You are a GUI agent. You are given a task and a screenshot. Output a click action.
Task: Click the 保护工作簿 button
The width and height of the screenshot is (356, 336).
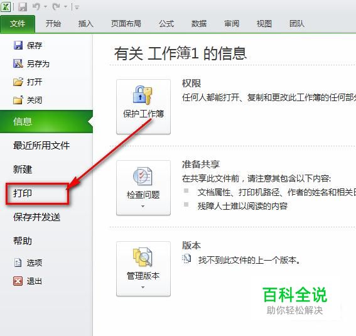(143, 107)
